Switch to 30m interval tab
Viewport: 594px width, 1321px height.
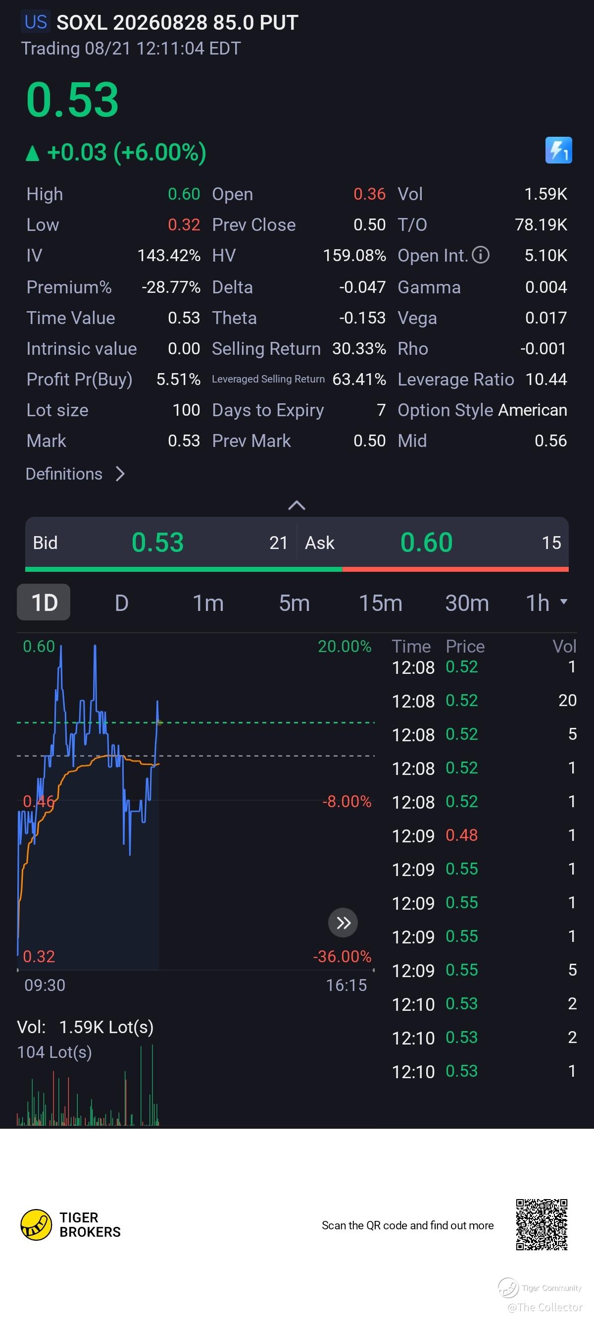pyautogui.click(x=467, y=603)
